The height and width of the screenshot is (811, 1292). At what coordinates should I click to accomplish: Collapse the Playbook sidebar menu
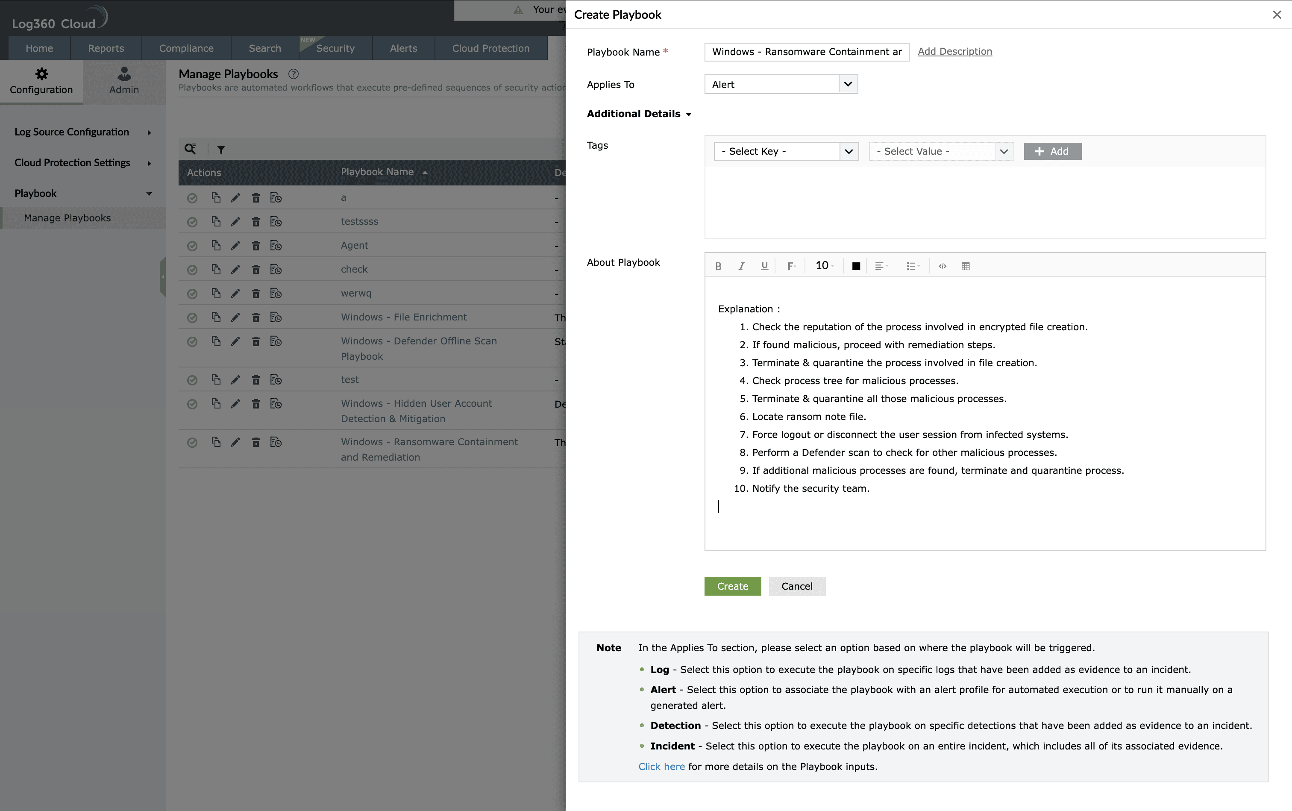(82, 194)
